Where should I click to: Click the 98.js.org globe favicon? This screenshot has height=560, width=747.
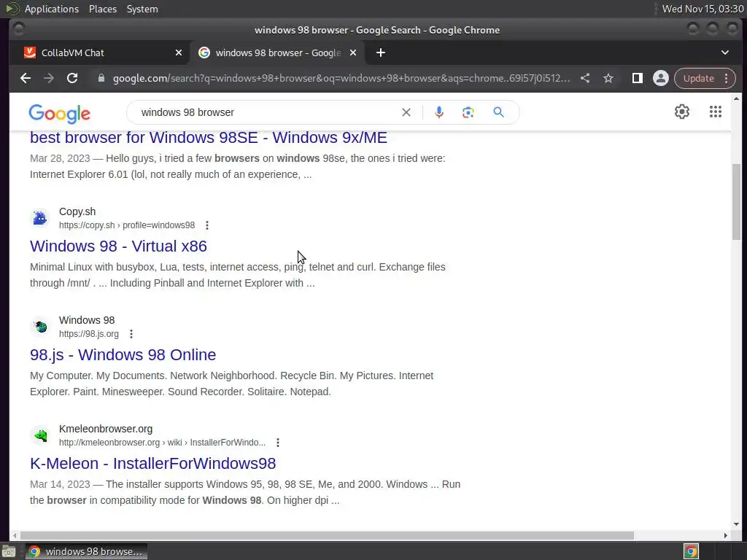(40, 327)
